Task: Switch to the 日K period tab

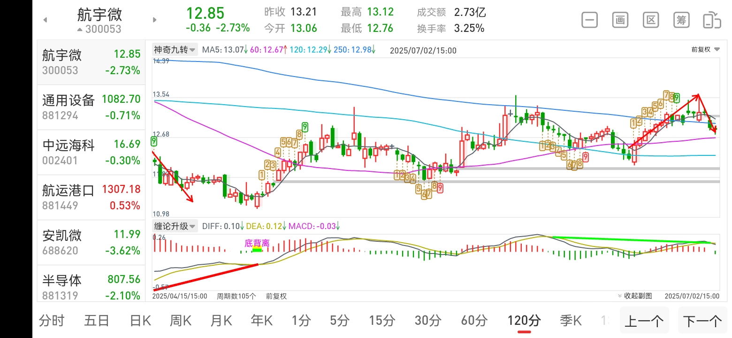Action: (140, 321)
